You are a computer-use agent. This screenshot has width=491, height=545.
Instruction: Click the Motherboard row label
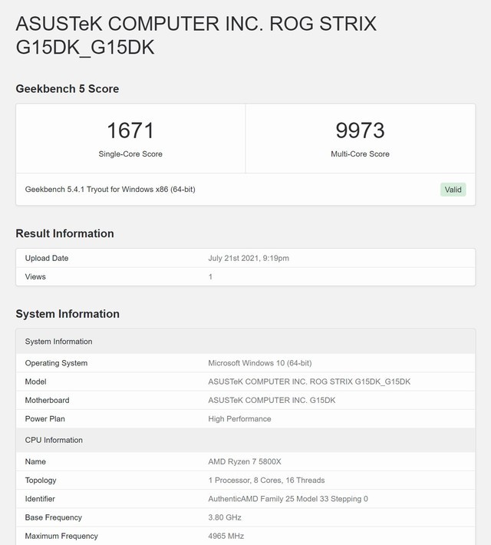tap(48, 401)
